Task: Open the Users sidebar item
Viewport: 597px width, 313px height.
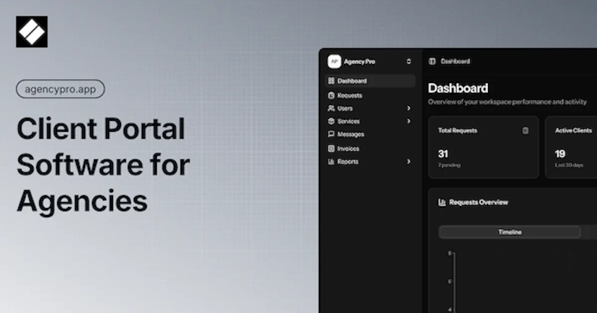Action: pos(371,108)
